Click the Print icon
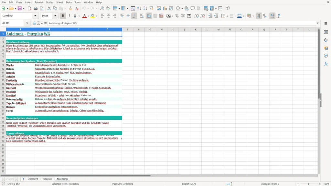331x186 pixels. pyautogui.click(x=36, y=8)
